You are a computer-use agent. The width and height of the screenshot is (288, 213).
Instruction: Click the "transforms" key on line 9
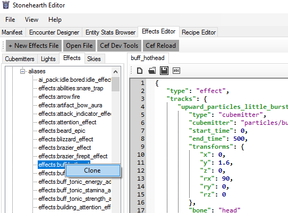211,147
